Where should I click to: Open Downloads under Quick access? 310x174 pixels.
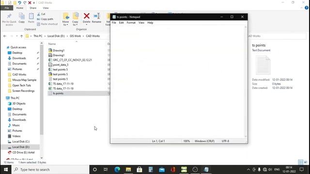tap(19, 58)
